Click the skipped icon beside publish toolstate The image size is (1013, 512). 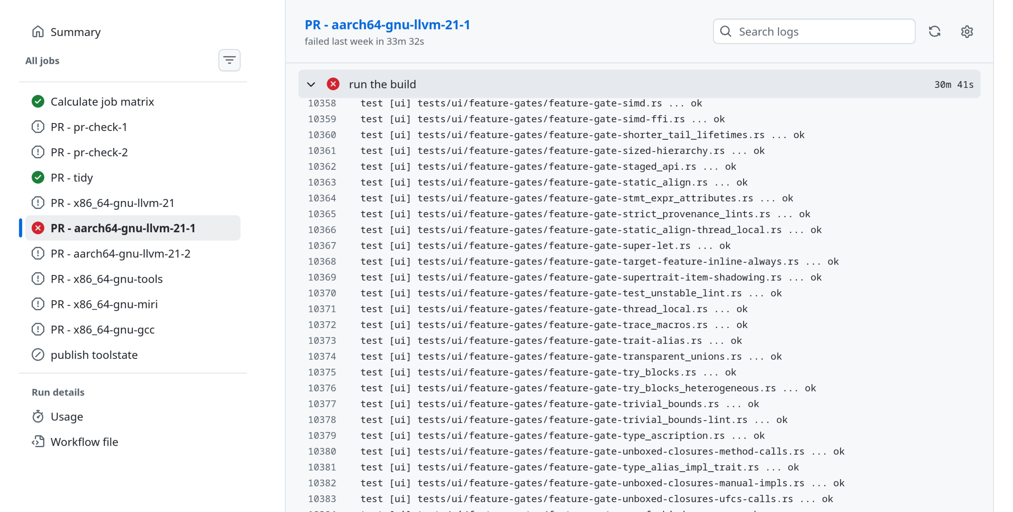click(x=38, y=355)
